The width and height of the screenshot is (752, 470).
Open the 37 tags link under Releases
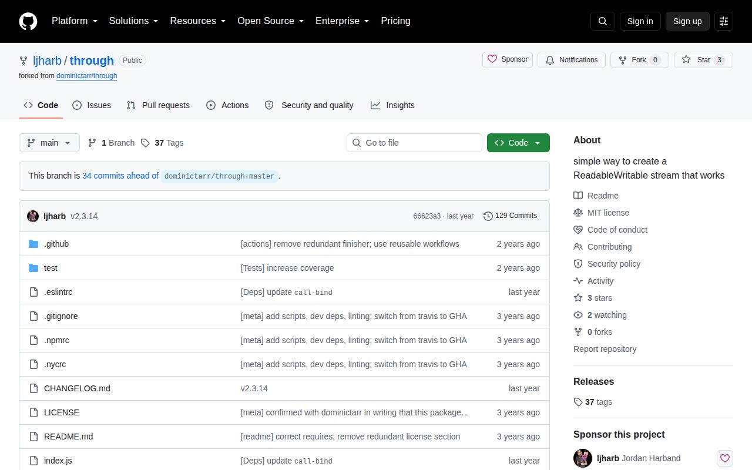coord(593,402)
